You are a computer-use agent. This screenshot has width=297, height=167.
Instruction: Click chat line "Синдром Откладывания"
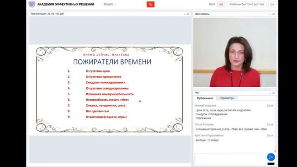(x=212, y=114)
